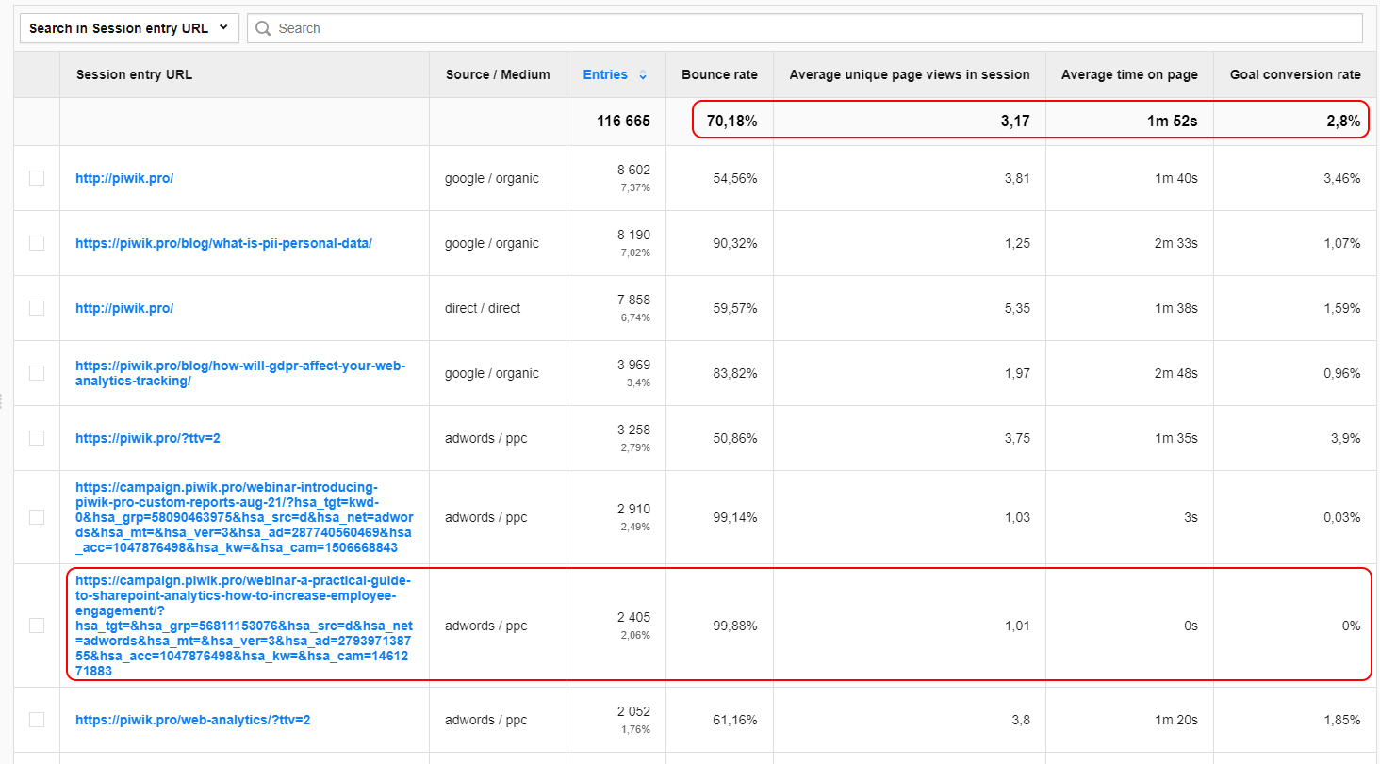
Task: Sort by Goal conversion rate column
Action: (1294, 74)
